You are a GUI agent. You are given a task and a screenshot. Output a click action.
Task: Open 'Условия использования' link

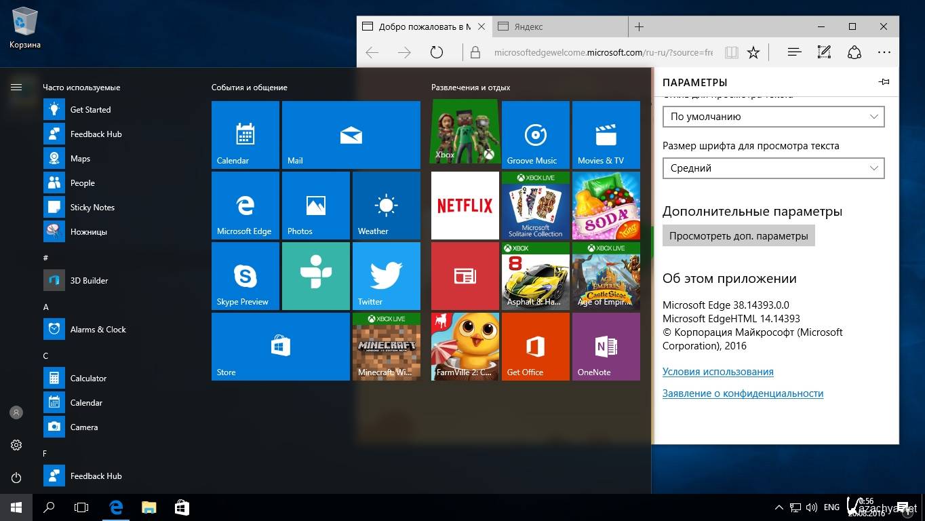click(x=717, y=372)
